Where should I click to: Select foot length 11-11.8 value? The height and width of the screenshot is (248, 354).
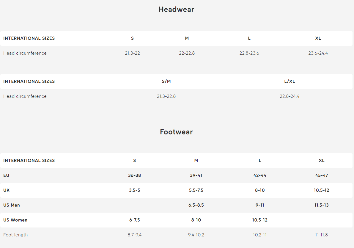(322, 235)
